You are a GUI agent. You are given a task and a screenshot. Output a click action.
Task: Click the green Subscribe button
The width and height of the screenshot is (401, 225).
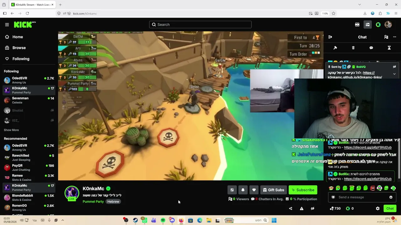point(303,190)
